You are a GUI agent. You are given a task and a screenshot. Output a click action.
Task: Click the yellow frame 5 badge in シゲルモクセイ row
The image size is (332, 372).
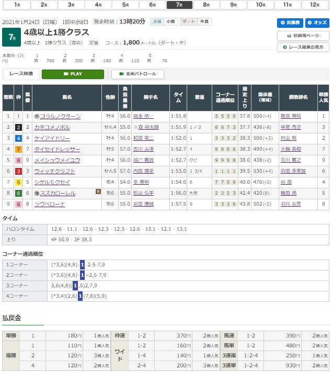pos(18,182)
